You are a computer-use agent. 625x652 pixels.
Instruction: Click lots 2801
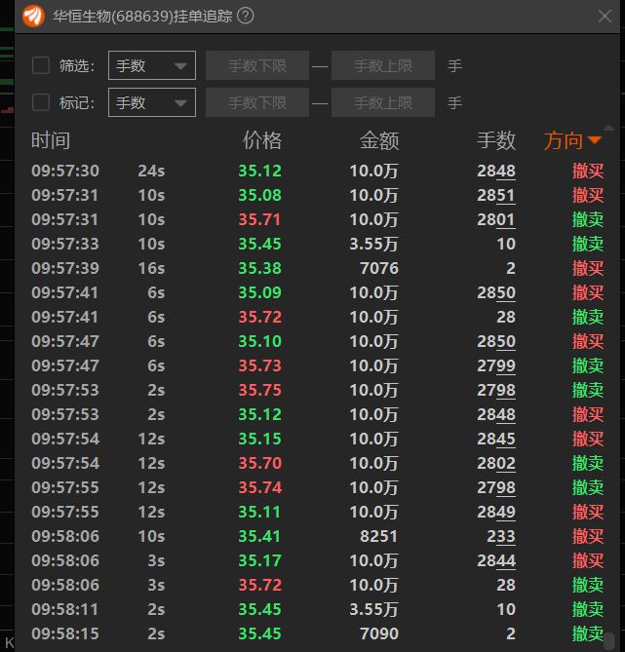click(496, 219)
